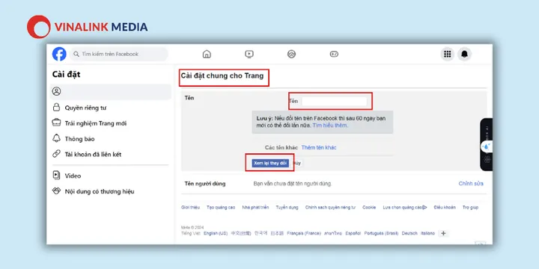
Task: Open the Tạo quảng cáo footer link
Action: point(221,208)
